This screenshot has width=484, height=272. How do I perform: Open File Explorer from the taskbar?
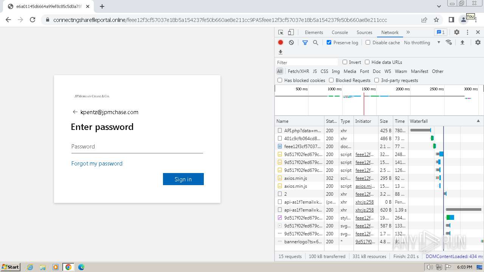pyautogui.click(x=43, y=267)
